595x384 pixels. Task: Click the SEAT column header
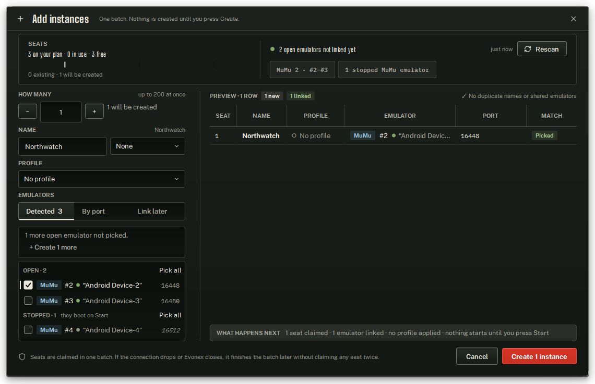pyautogui.click(x=223, y=116)
